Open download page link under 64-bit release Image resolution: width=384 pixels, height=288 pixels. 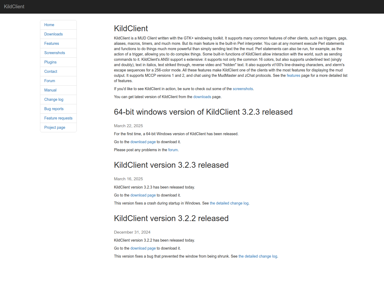pyautogui.click(x=143, y=142)
